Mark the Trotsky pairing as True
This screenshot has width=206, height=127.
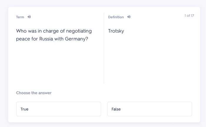[59, 109]
